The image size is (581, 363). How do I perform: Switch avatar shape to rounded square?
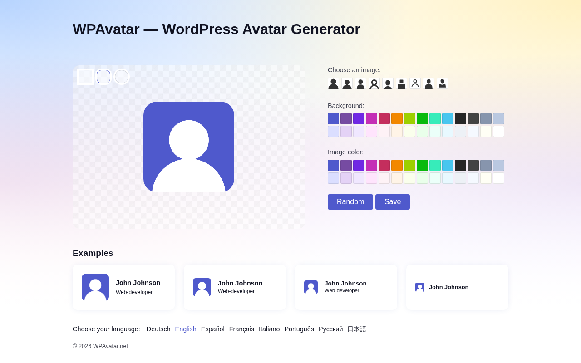point(103,77)
